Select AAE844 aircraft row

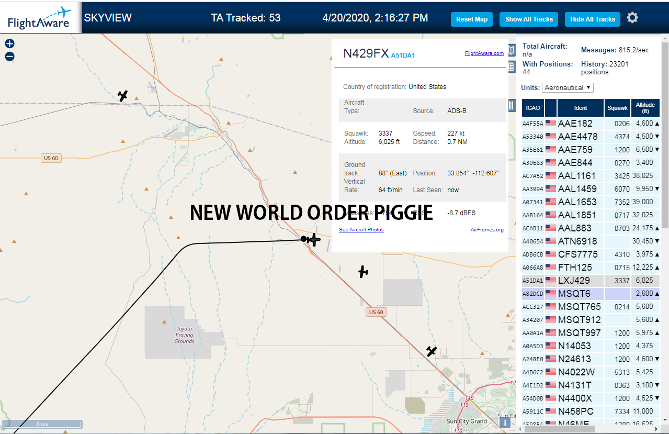591,163
